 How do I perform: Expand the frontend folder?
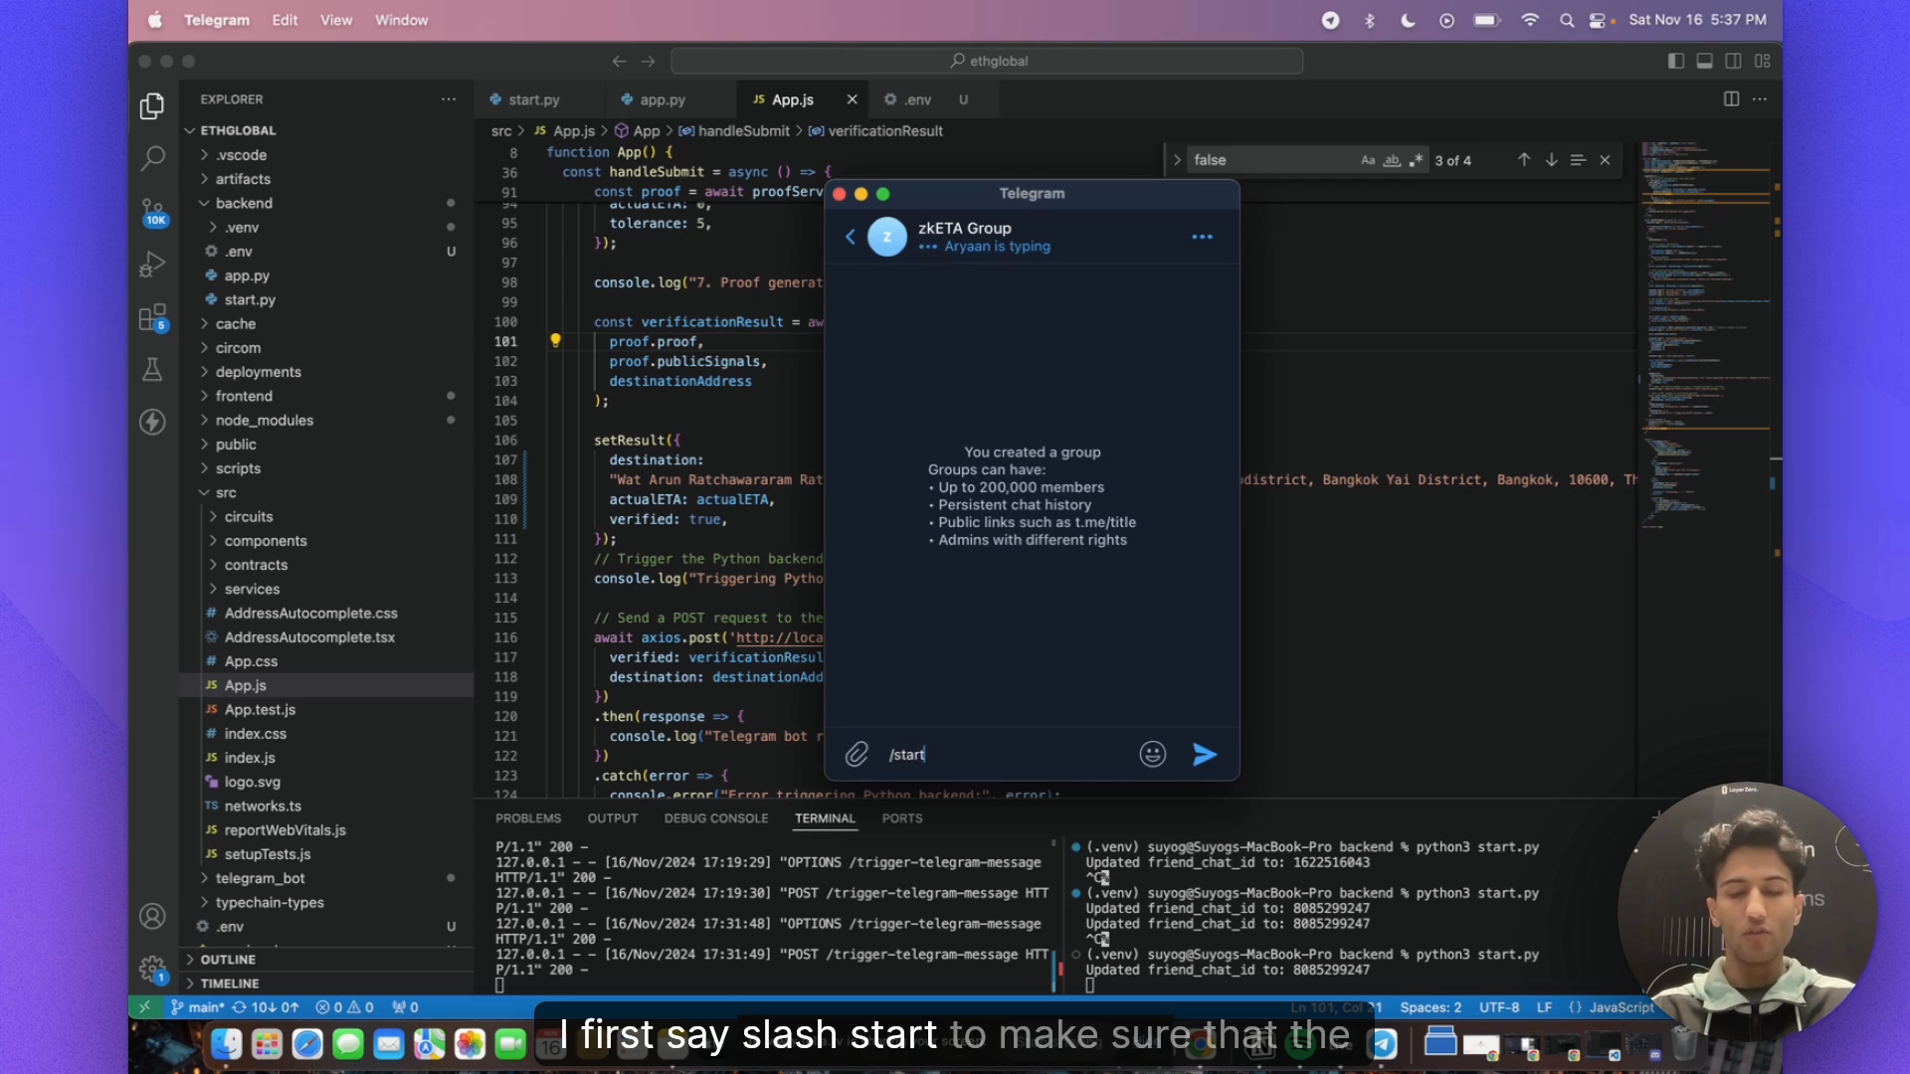pyautogui.click(x=244, y=396)
